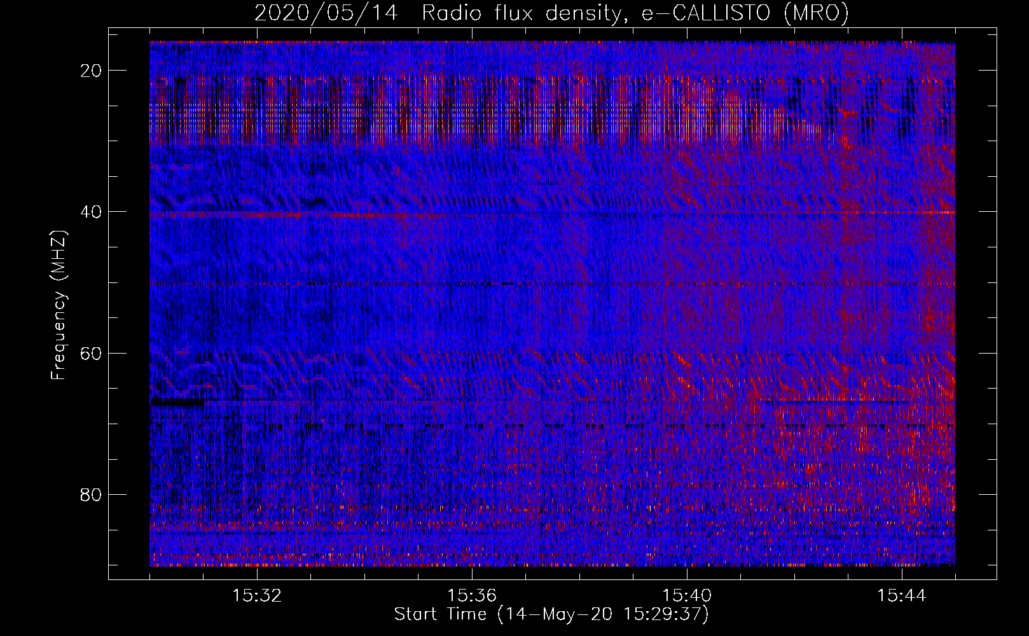Click the '15:36' time tick label
This screenshot has width=1029, height=636.
tap(472, 595)
